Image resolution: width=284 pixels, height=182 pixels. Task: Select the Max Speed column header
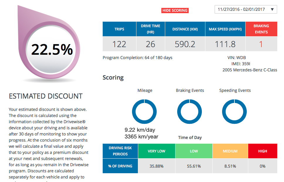coord(225,29)
